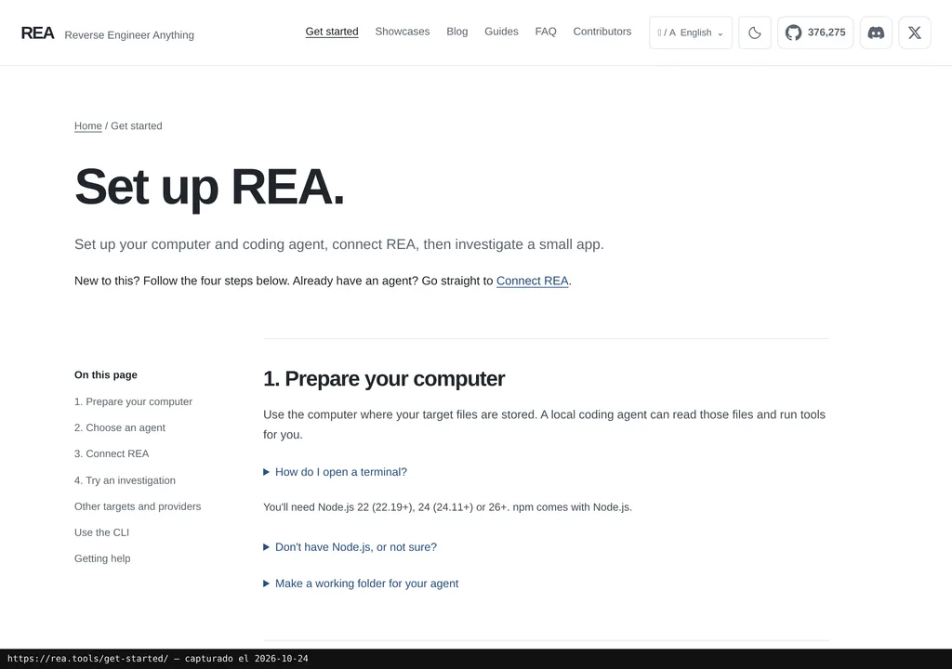Open "Getting help" sidebar link
This screenshot has width=952, height=669.
point(102,558)
